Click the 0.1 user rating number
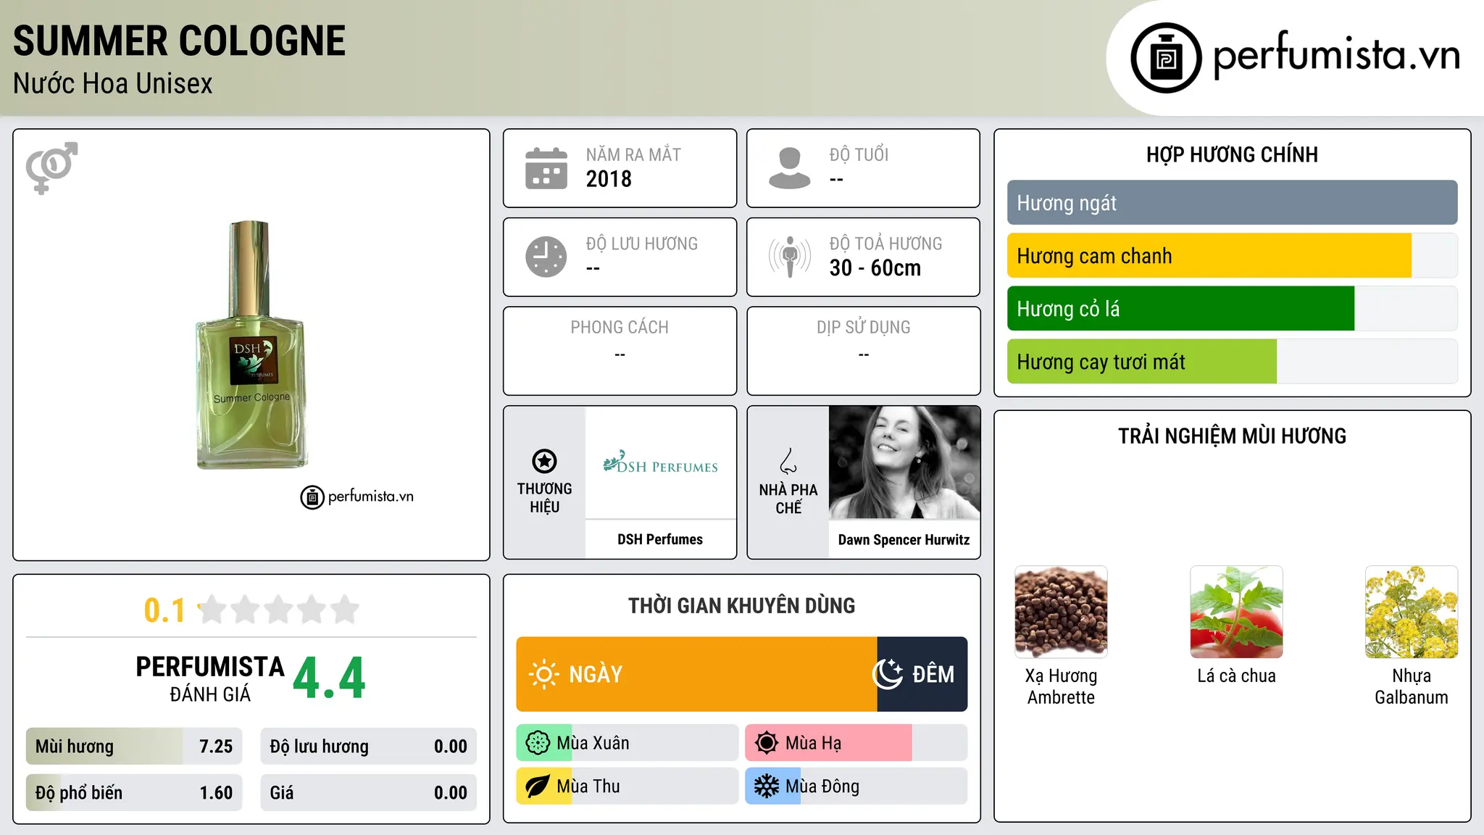 (164, 610)
